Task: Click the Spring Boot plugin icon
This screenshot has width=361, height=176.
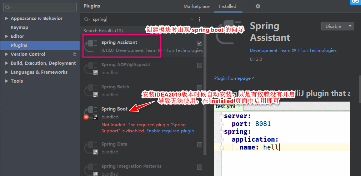Action: tap(91, 113)
